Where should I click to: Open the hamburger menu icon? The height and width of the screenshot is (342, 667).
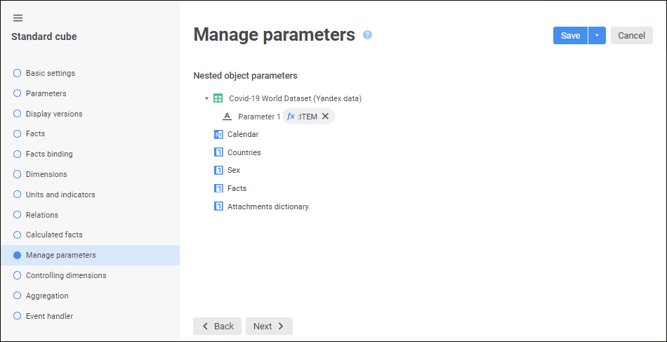click(18, 18)
